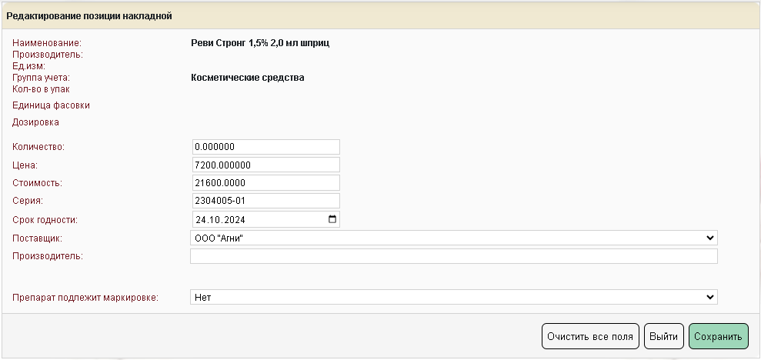Focus the Цена field with 7200.000000
The width and height of the screenshot is (761, 360).
(265, 165)
